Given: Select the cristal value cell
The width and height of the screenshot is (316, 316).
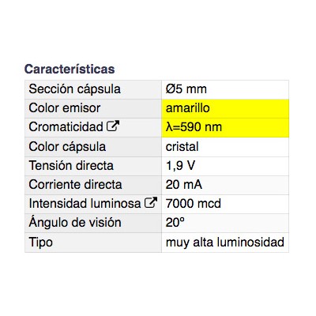Looking at the screenshot, I should point(225,147).
